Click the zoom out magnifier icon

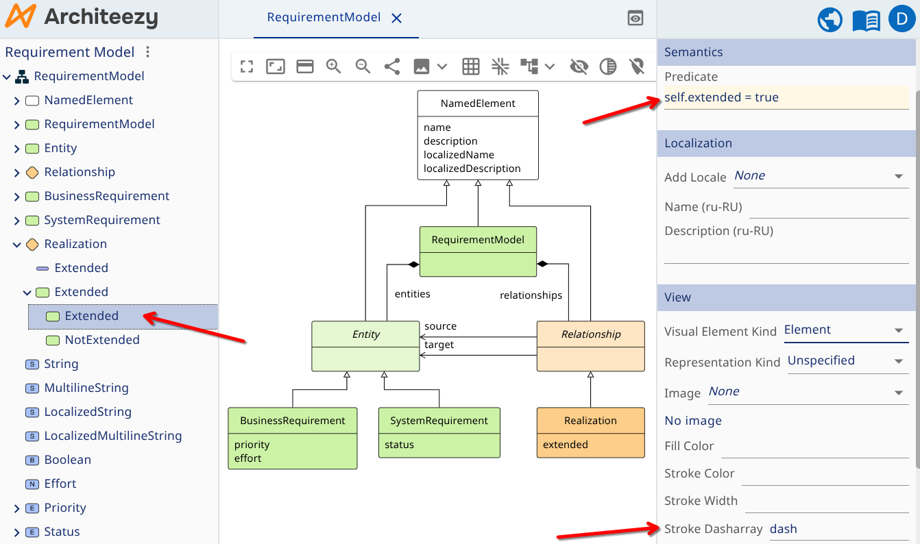pyautogui.click(x=363, y=66)
